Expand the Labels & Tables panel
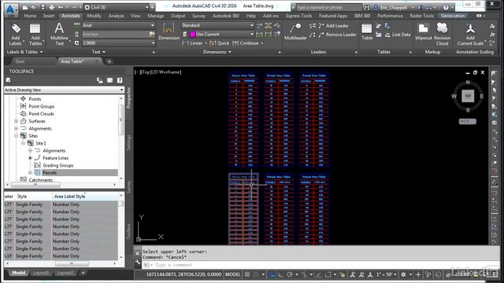This screenshot has height=283, width=504. (x=24, y=52)
